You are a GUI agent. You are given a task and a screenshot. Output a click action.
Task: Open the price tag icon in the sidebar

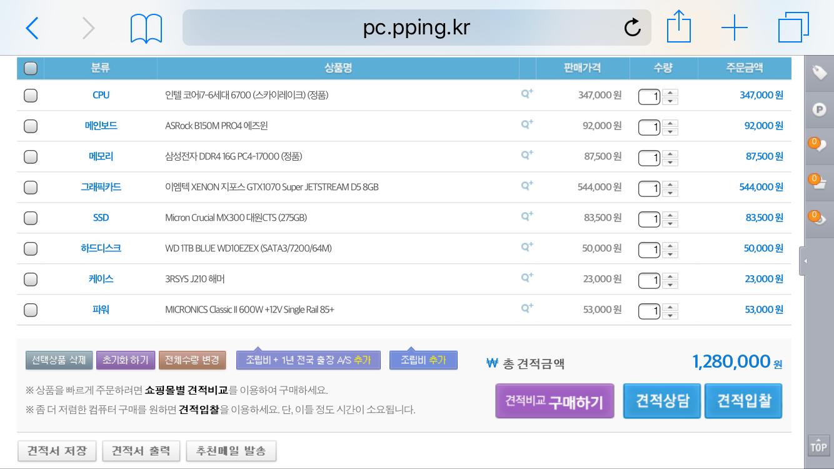[x=819, y=73]
